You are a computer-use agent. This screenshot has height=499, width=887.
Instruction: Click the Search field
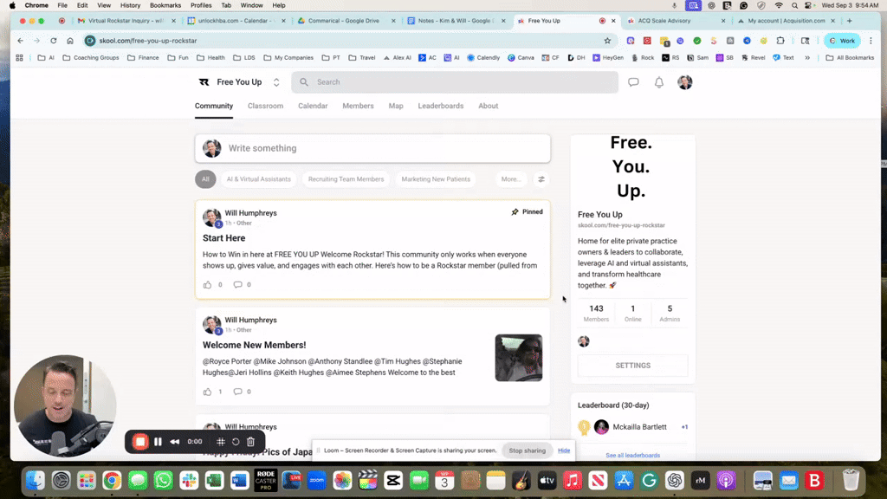(x=455, y=82)
